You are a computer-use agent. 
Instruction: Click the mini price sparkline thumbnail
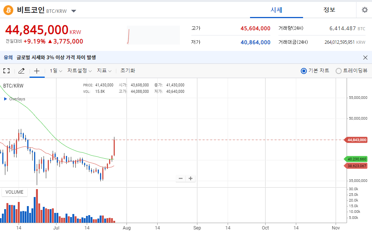tap(153, 35)
